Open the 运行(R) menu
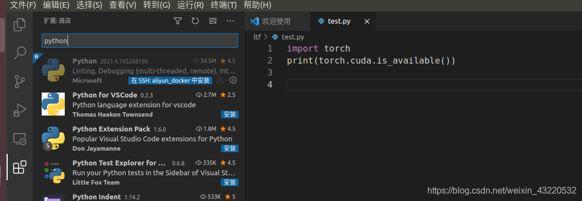 tap(190, 5)
